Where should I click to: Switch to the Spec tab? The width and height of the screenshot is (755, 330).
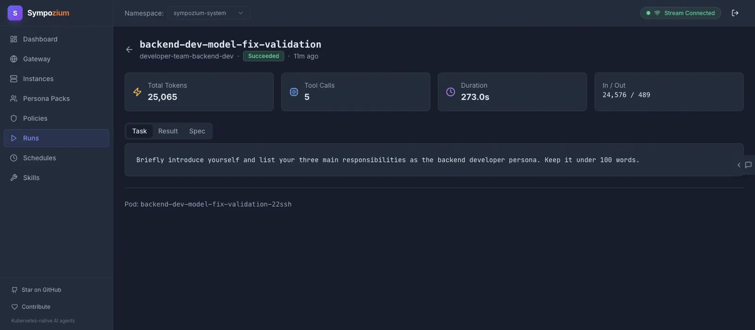click(x=197, y=131)
